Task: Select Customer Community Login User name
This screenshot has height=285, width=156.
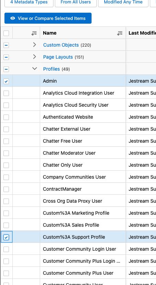Action: [x=79, y=249]
